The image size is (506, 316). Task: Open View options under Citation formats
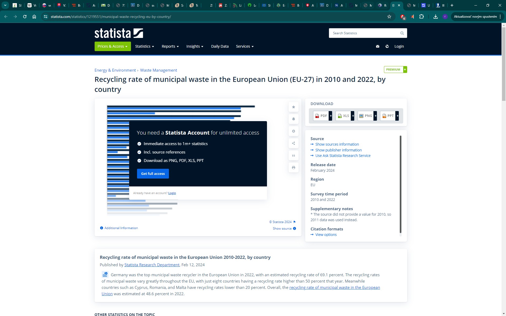[x=326, y=235]
